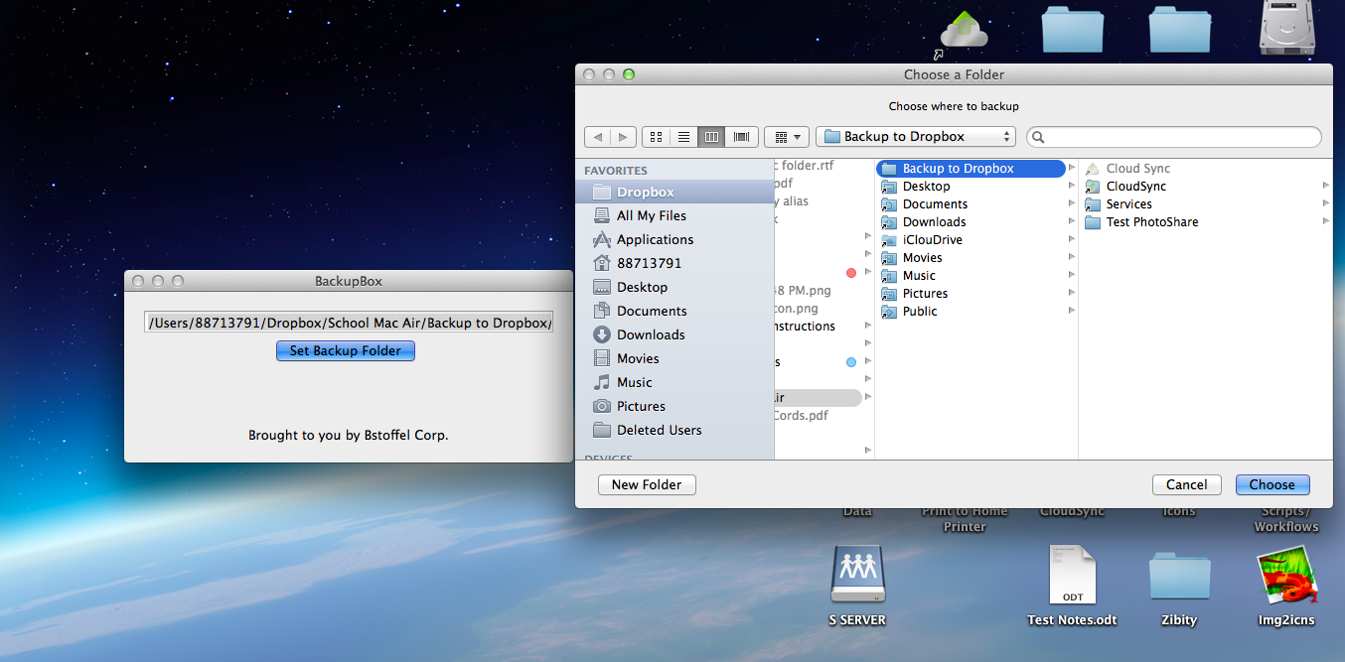The width and height of the screenshot is (1345, 662).
Task: Expand the Desktop alias arrow in middle column
Action: tap(1072, 187)
